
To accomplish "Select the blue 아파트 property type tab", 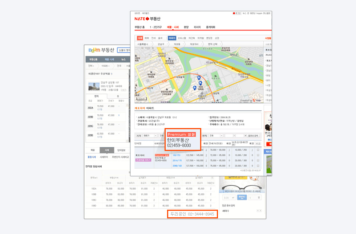I will tap(172, 38).
